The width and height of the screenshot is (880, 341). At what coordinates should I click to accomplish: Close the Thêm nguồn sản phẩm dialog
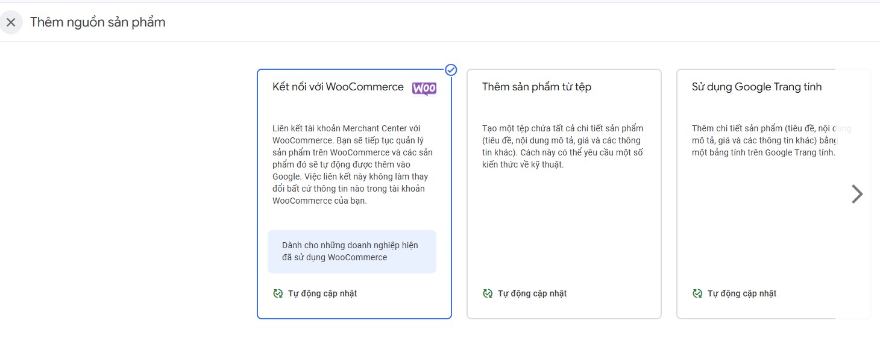pos(11,23)
